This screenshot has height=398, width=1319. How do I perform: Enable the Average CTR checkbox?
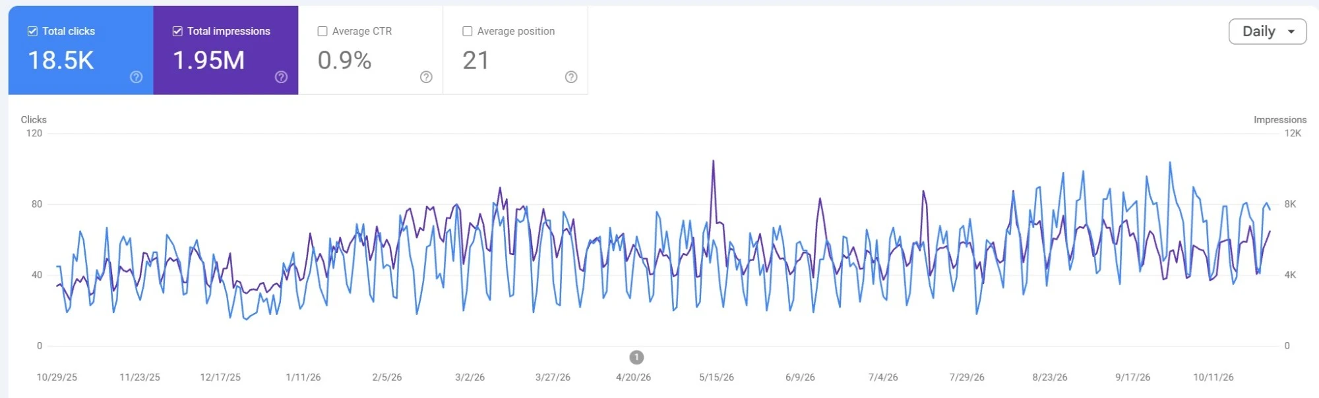(x=322, y=31)
